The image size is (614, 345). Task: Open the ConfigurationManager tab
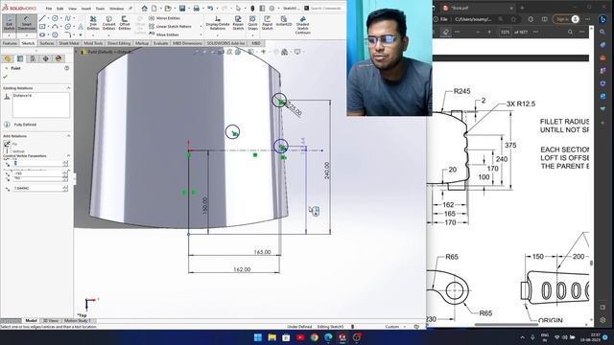(x=33, y=58)
